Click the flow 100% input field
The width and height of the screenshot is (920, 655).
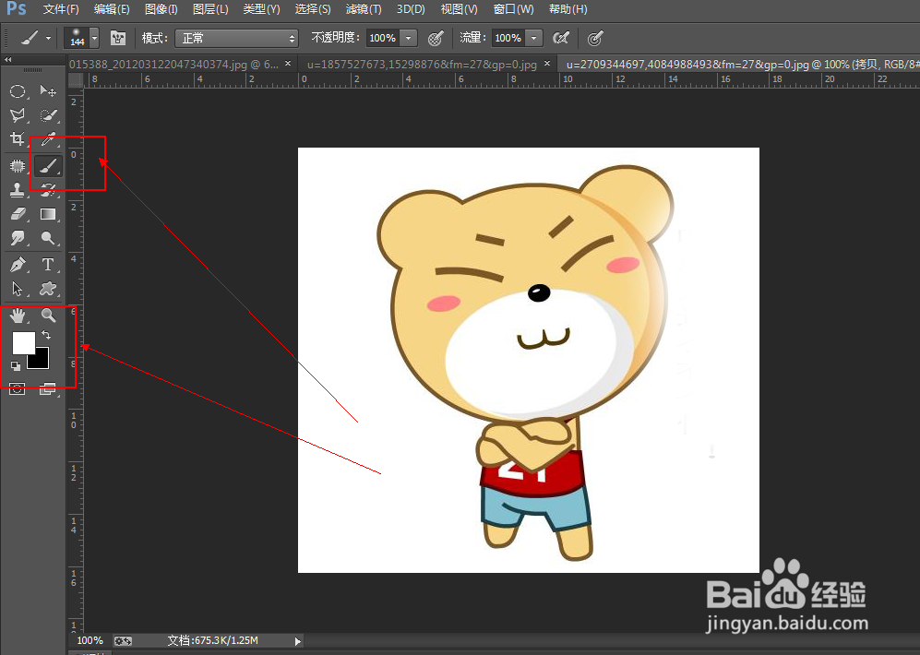tap(508, 38)
